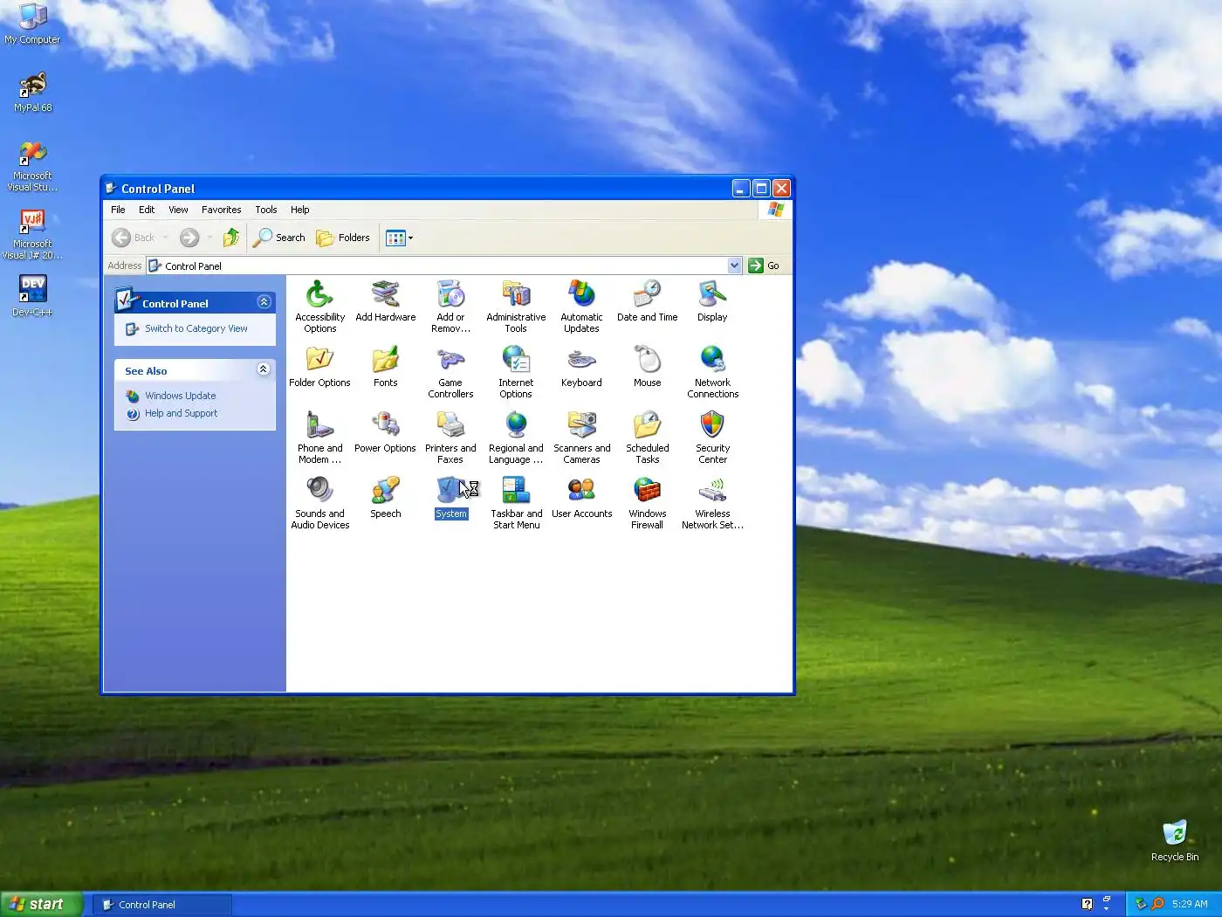This screenshot has width=1222, height=917.
Task: Click Switch to Category View link
Action: (x=196, y=328)
